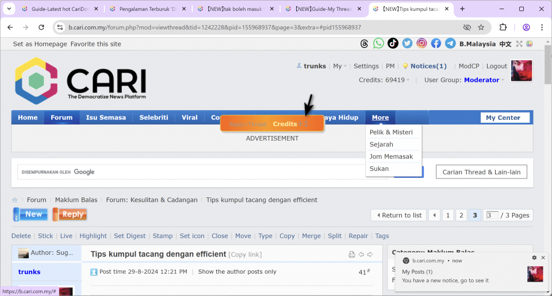Dismiss the b.cari.com.my notification

pos(543,258)
